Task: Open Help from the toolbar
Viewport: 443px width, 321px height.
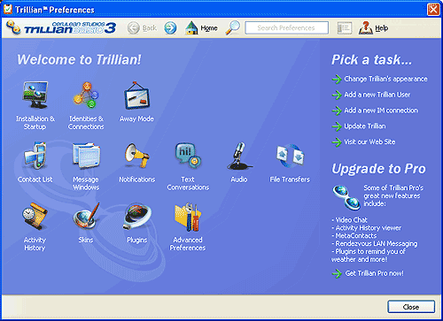Action: [373, 28]
